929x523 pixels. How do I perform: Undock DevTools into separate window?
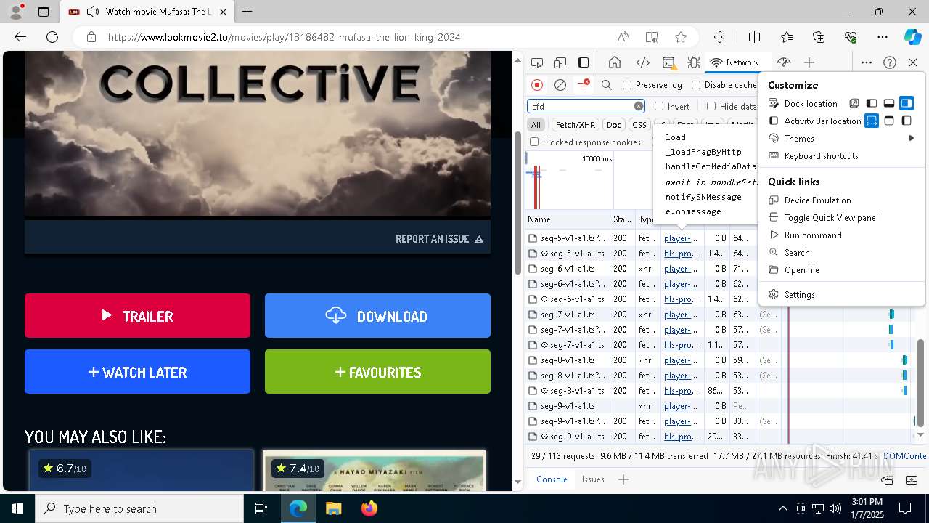(x=854, y=103)
